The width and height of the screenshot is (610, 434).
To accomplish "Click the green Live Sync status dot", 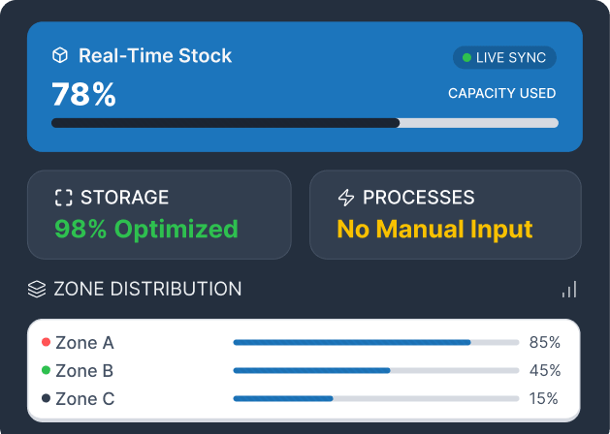I will [x=466, y=57].
